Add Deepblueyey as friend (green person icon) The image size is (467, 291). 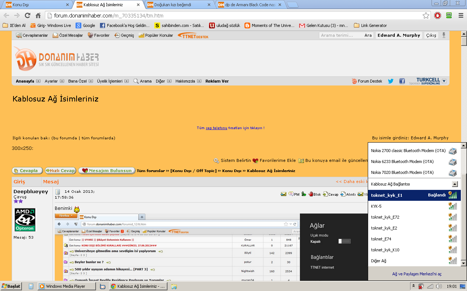(304, 194)
